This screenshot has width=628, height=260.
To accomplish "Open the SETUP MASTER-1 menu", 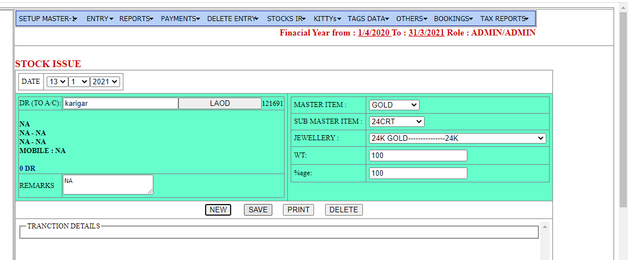I will click(x=48, y=19).
